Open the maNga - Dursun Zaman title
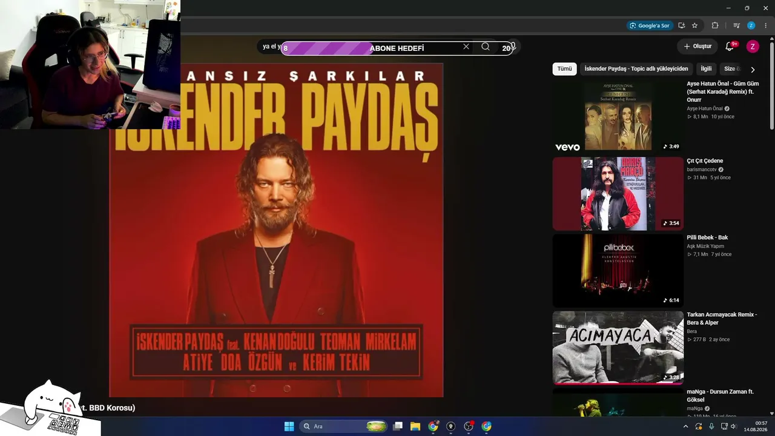This screenshot has width=775, height=436. click(x=720, y=395)
